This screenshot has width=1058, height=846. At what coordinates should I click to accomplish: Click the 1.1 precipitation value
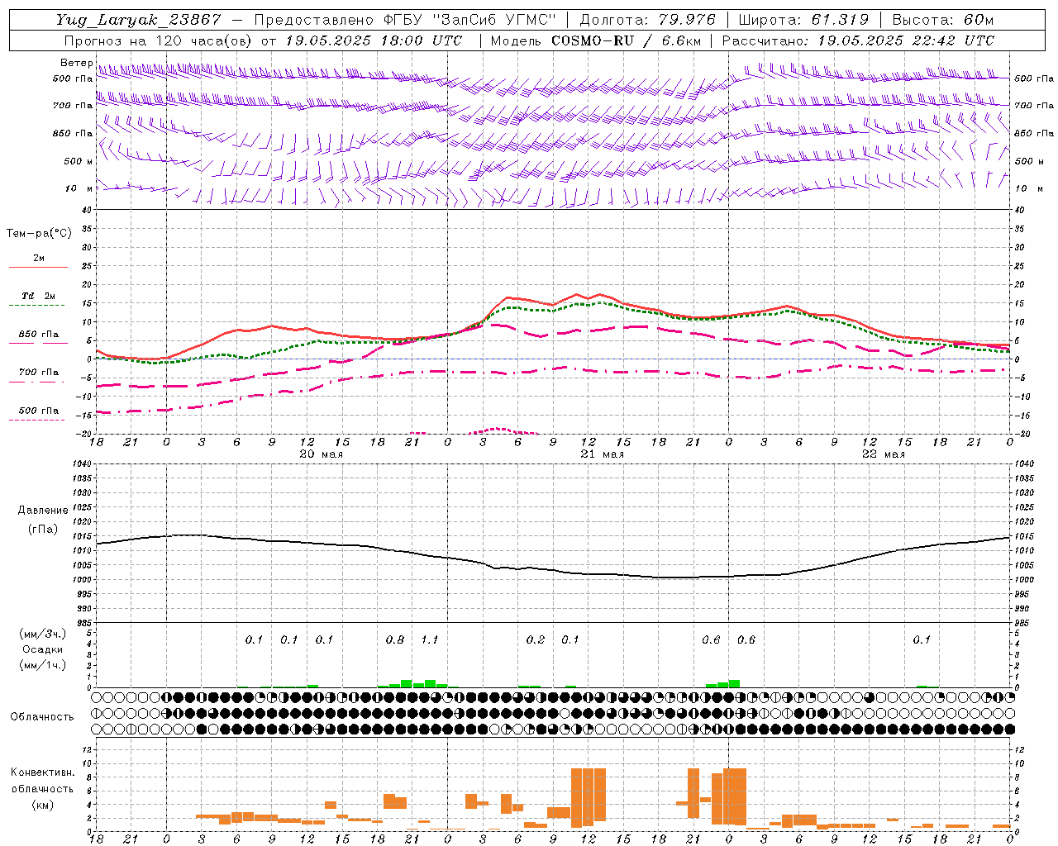[x=430, y=640]
